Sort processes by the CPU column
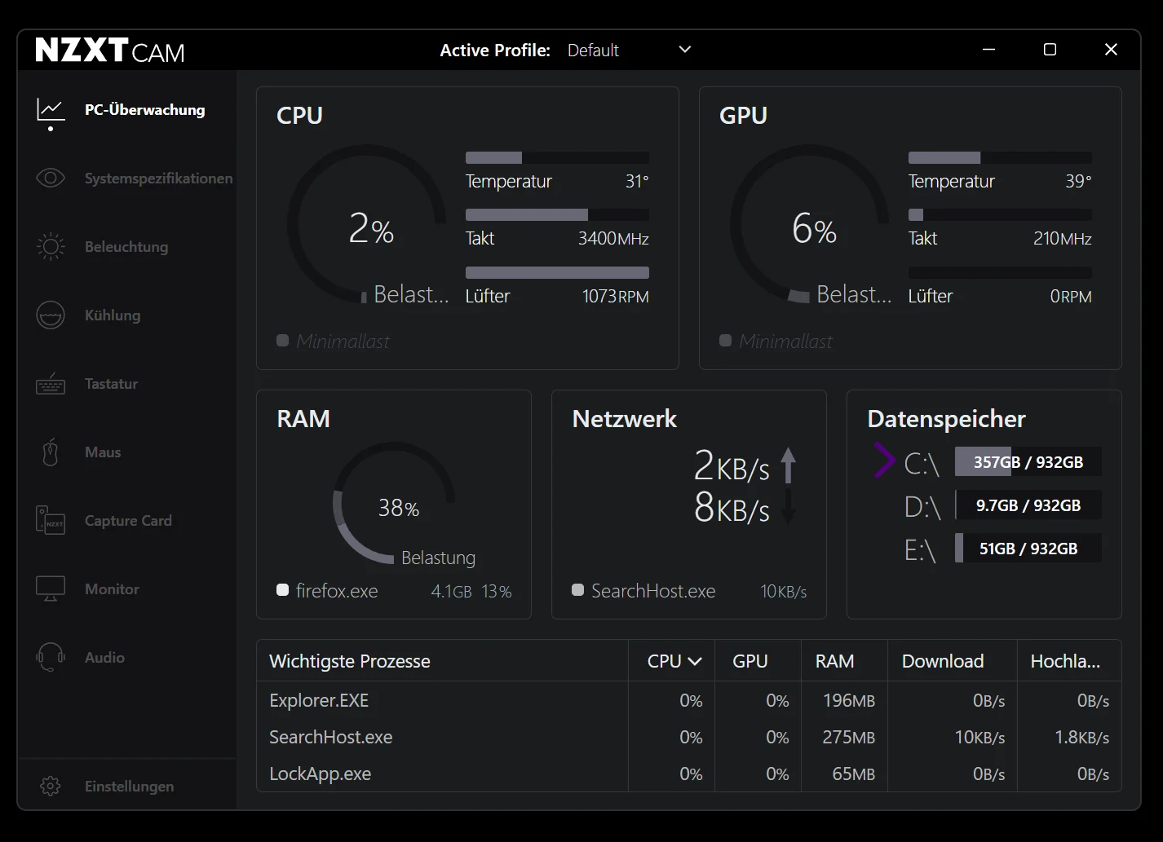This screenshot has height=842, width=1163. [x=674, y=661]
